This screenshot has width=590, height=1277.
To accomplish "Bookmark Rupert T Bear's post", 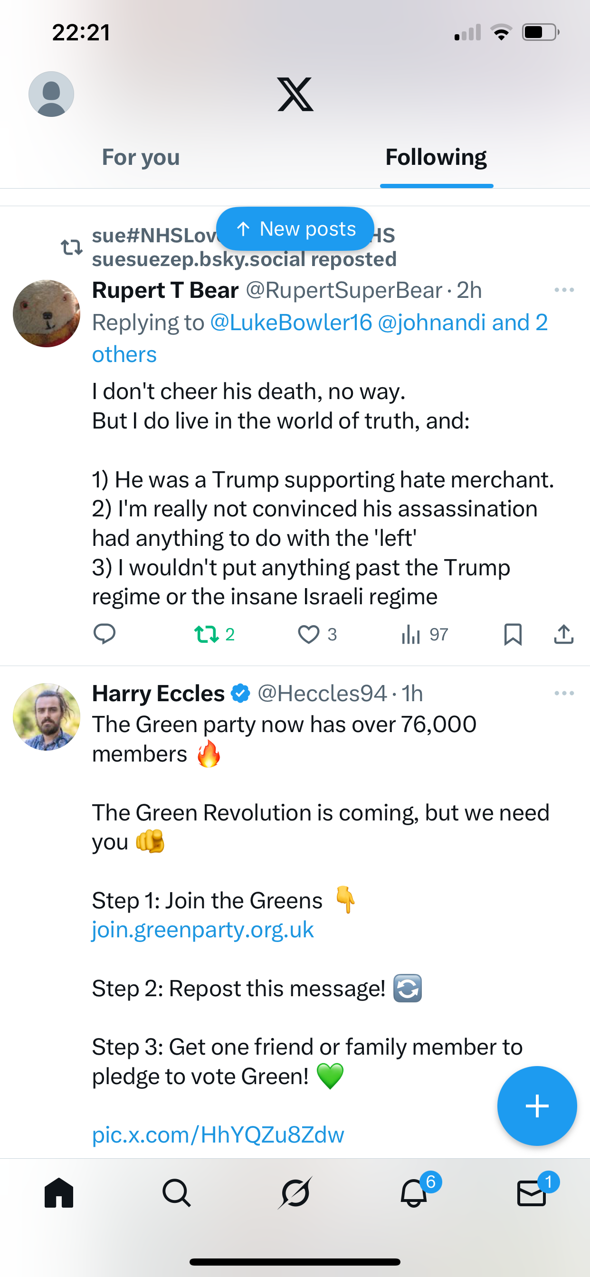I will (513, 634).
